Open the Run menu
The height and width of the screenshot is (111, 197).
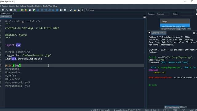click(17, 6)
